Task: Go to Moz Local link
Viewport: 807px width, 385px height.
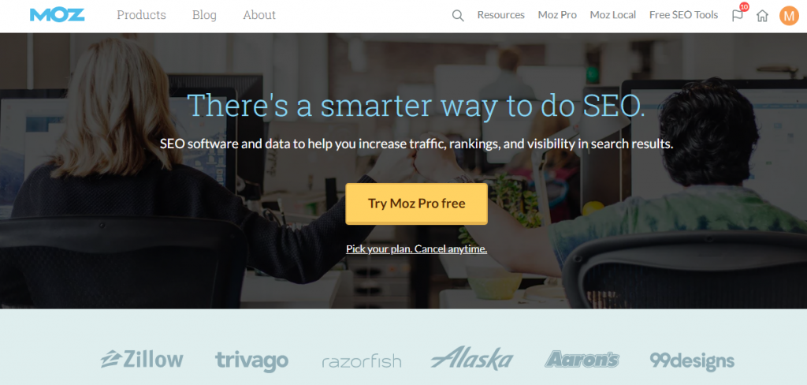Action: pyautogui.click(x=613, y=15)
